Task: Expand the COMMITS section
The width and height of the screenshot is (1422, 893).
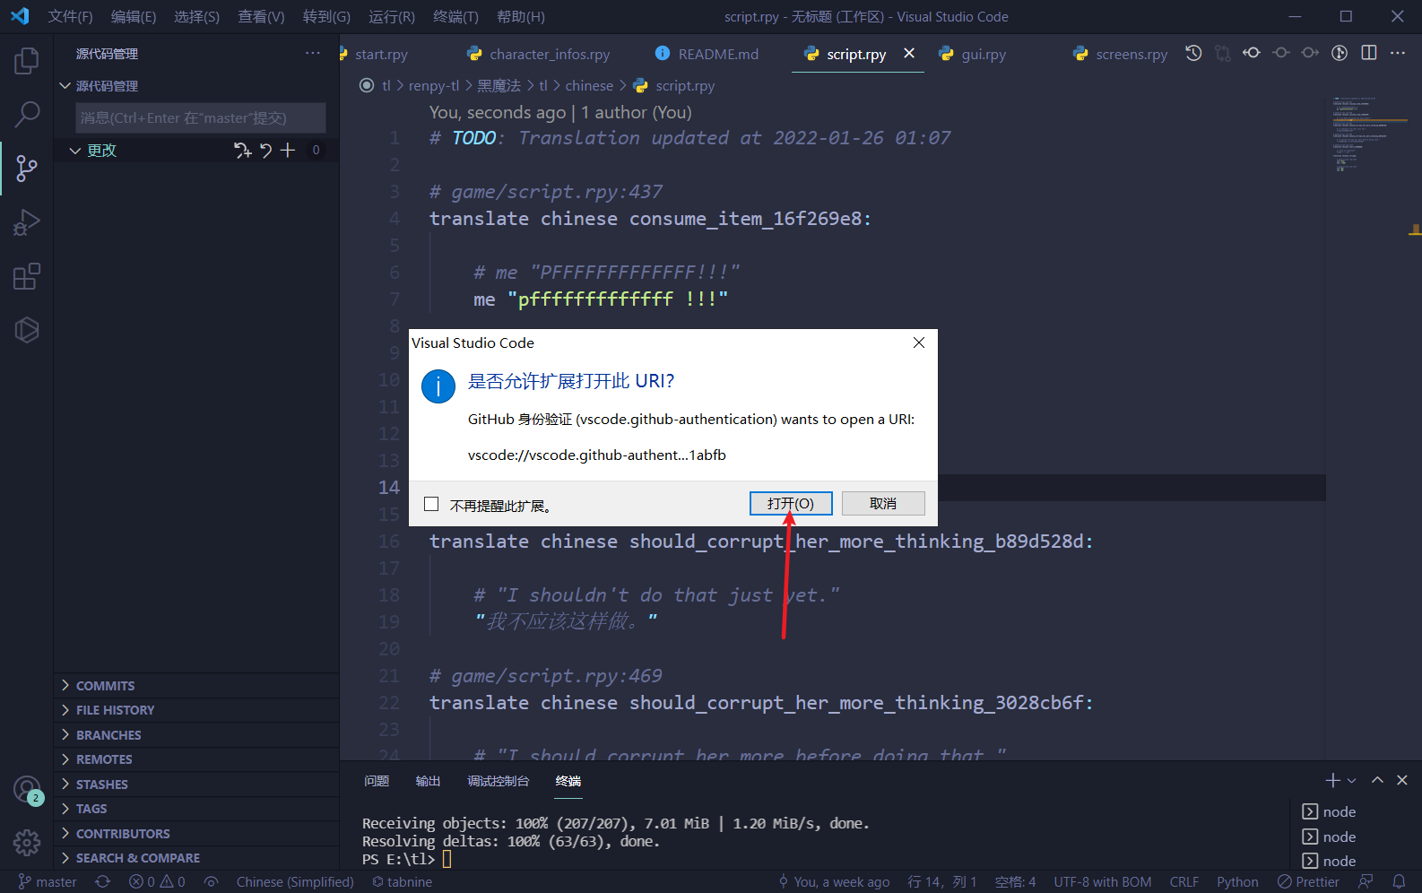Action: pyautogui.click(x=195, y=685)
